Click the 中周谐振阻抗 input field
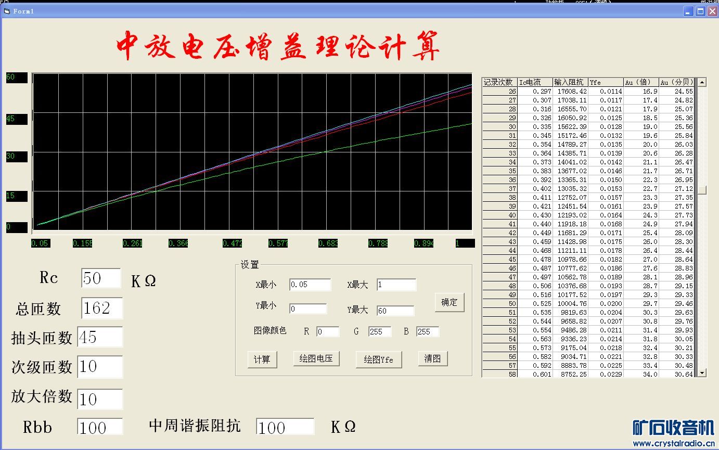The width and height of the screenshot is (719, 450). tap(285, 427)
